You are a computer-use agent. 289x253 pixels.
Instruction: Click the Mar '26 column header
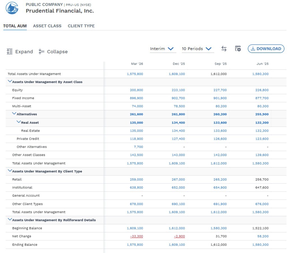pos(137,64)
